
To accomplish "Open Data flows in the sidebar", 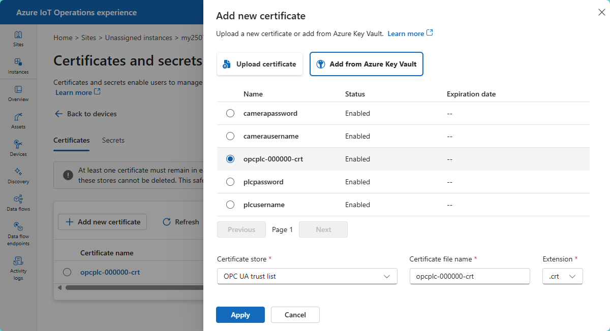I will (x=18, y=203).
